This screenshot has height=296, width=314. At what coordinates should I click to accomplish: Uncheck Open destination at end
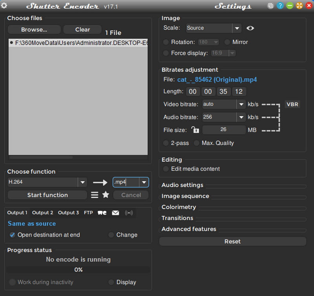pos(13,235)
